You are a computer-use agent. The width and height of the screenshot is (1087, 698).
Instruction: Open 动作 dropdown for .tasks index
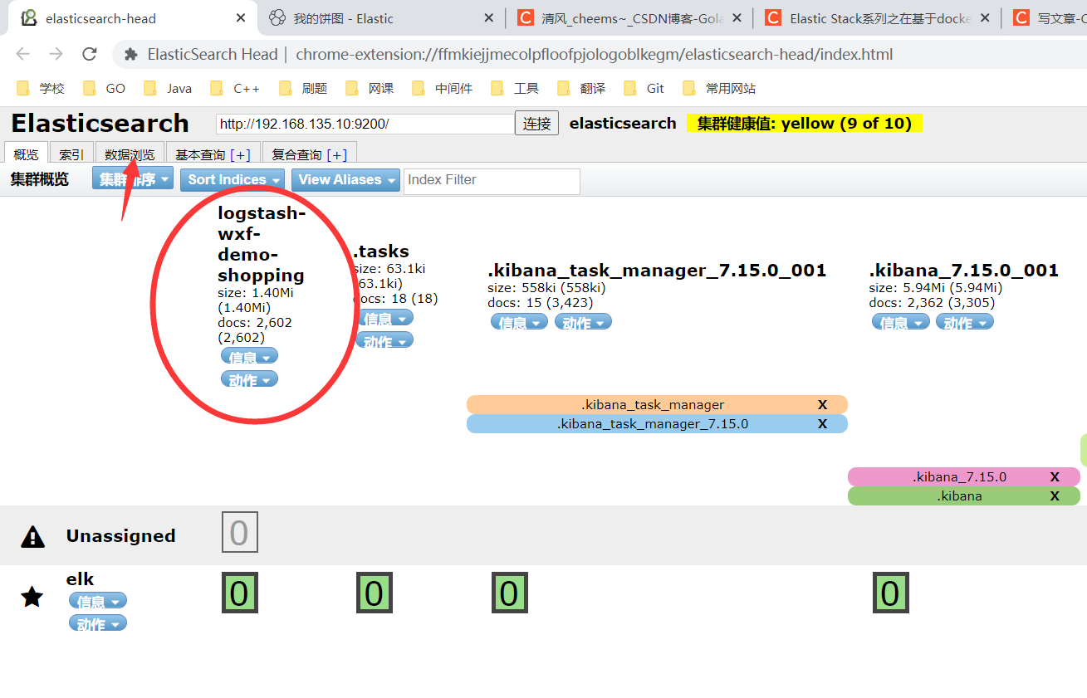(x=384, y=340)
